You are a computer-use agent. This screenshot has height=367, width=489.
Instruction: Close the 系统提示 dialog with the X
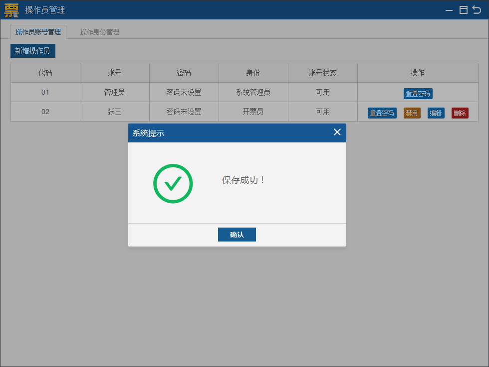coord(337,132)
